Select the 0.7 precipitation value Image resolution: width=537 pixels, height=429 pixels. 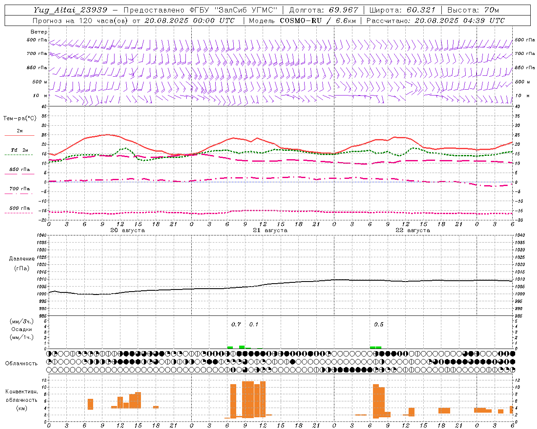236,324
